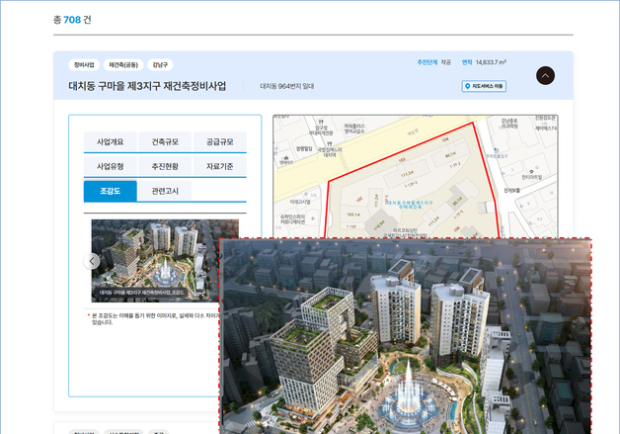
Task: Select the 건축규모 tab
Action: [165, 141]
